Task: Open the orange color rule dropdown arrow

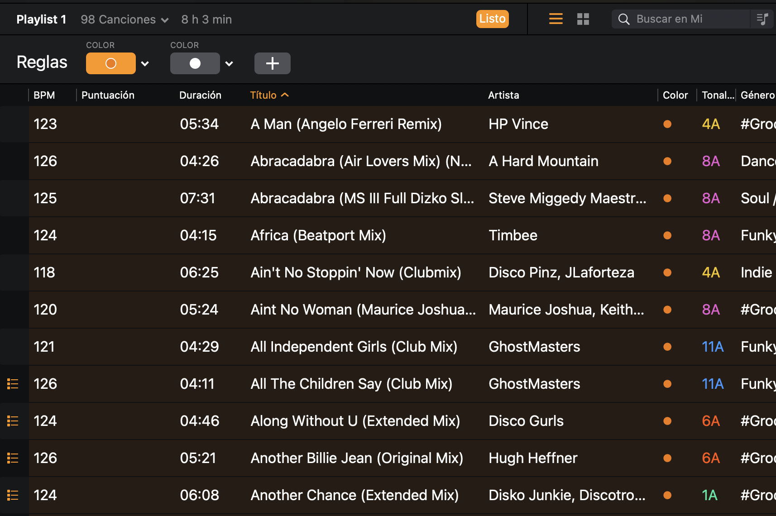Action: pos(145,64)
